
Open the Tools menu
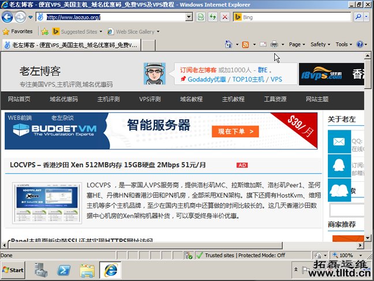pos(344,44)
